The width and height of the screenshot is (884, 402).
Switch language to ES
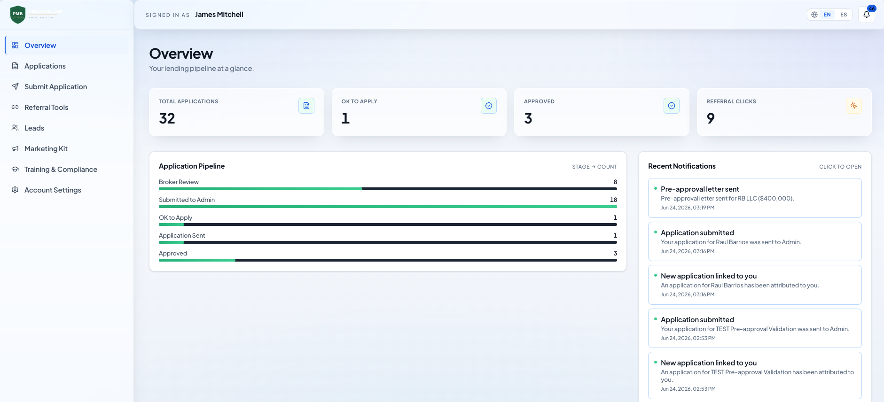click(x=844, y=15)
